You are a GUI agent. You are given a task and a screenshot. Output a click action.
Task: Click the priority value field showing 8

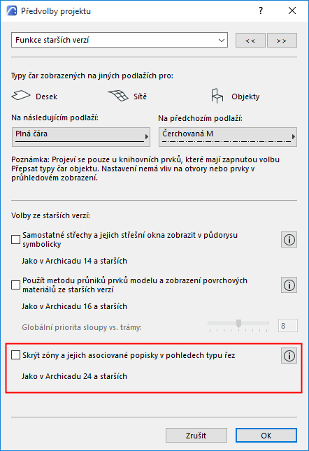[x=288, y=326]
